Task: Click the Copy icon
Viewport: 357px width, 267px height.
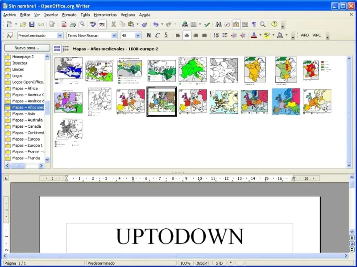Action: tap(122, 24)
